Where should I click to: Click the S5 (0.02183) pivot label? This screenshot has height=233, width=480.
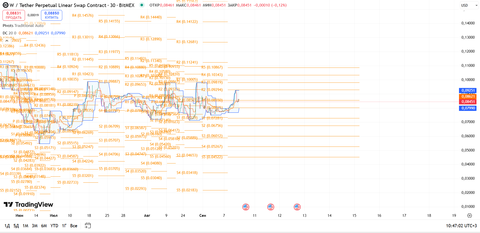[x=187, y=190]
